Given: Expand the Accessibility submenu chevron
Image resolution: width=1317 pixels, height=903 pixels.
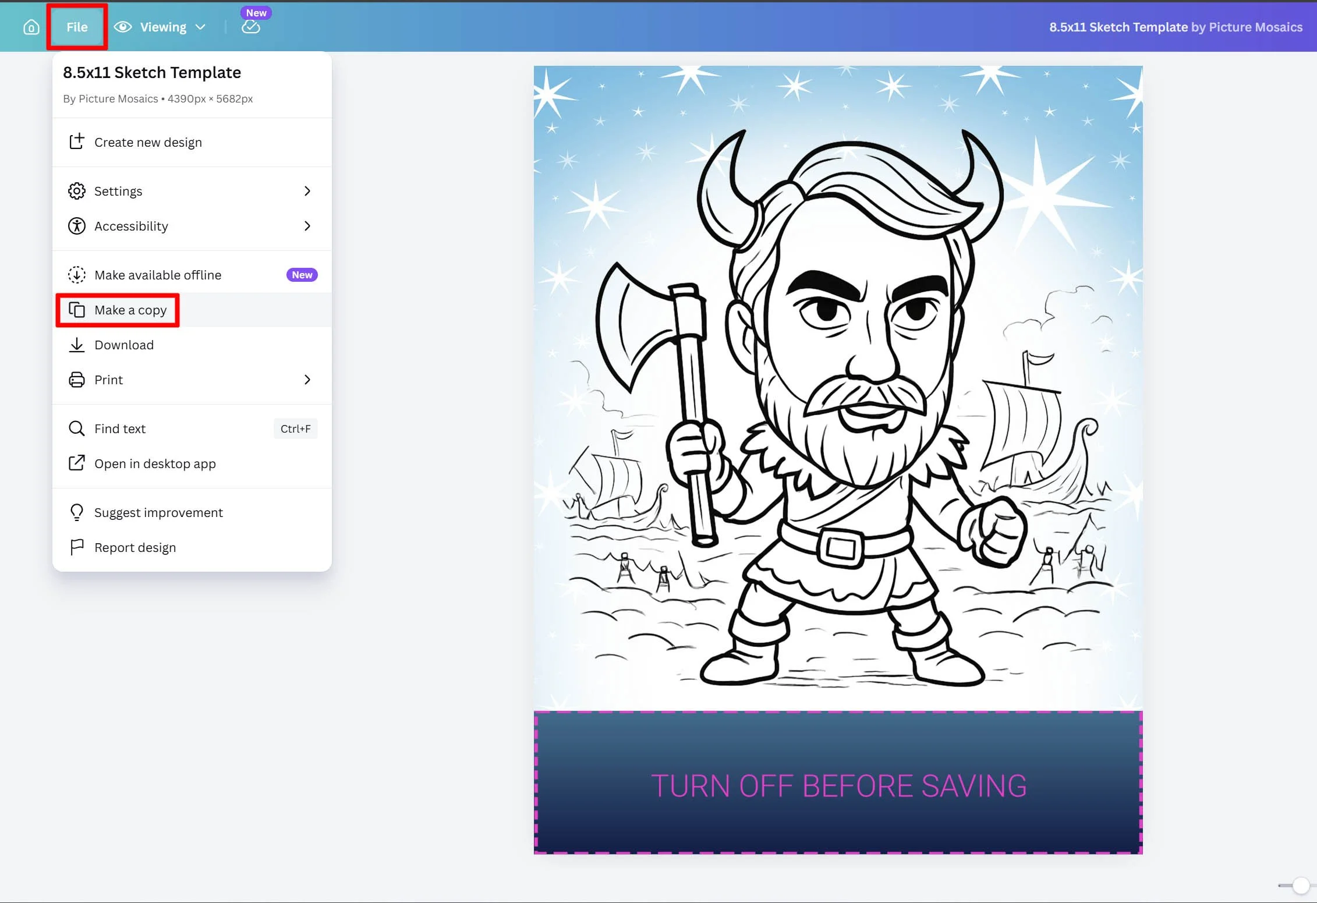Looking at the screenshot, I should pos(307,226).
